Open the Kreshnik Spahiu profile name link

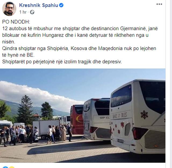point(38,5)
